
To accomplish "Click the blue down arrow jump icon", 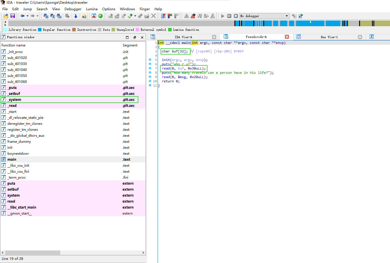I will click(x=76, y=16).
